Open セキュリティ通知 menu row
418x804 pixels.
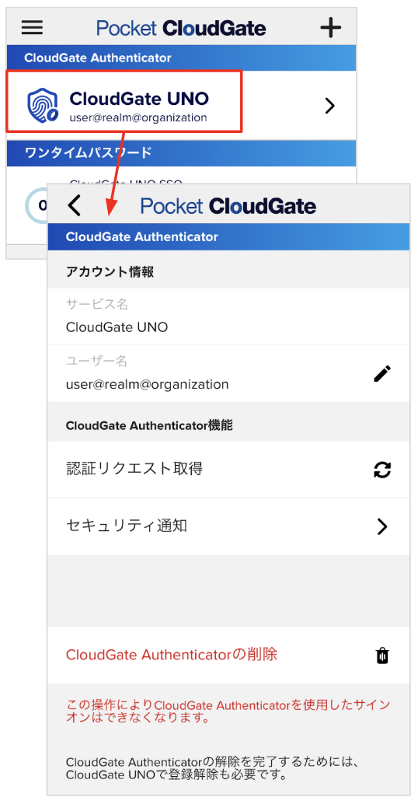click(x=228, y=526)
